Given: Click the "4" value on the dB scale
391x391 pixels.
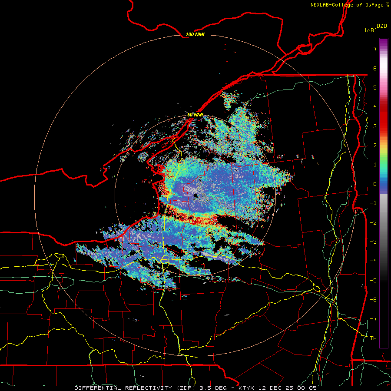Looking at the screenshot, I should point(374,107).
